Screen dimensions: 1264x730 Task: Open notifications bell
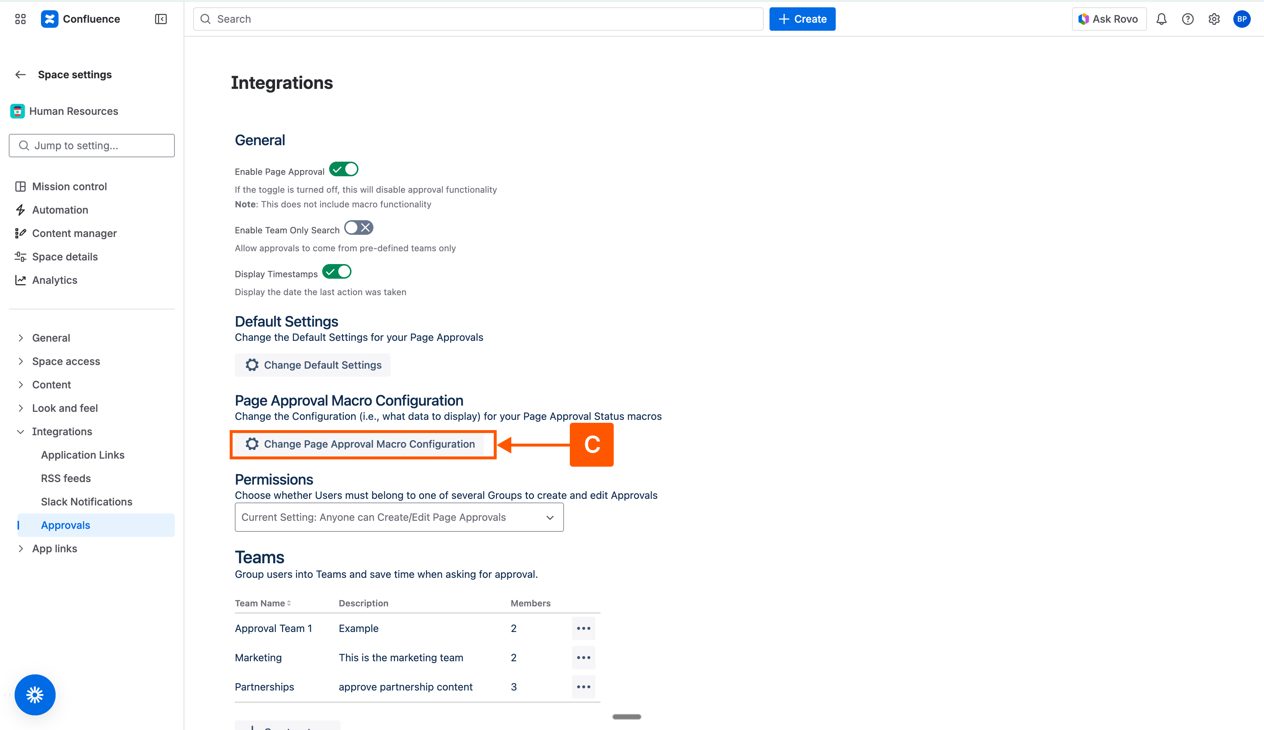pyautogui.click(x=1161, y=19)
